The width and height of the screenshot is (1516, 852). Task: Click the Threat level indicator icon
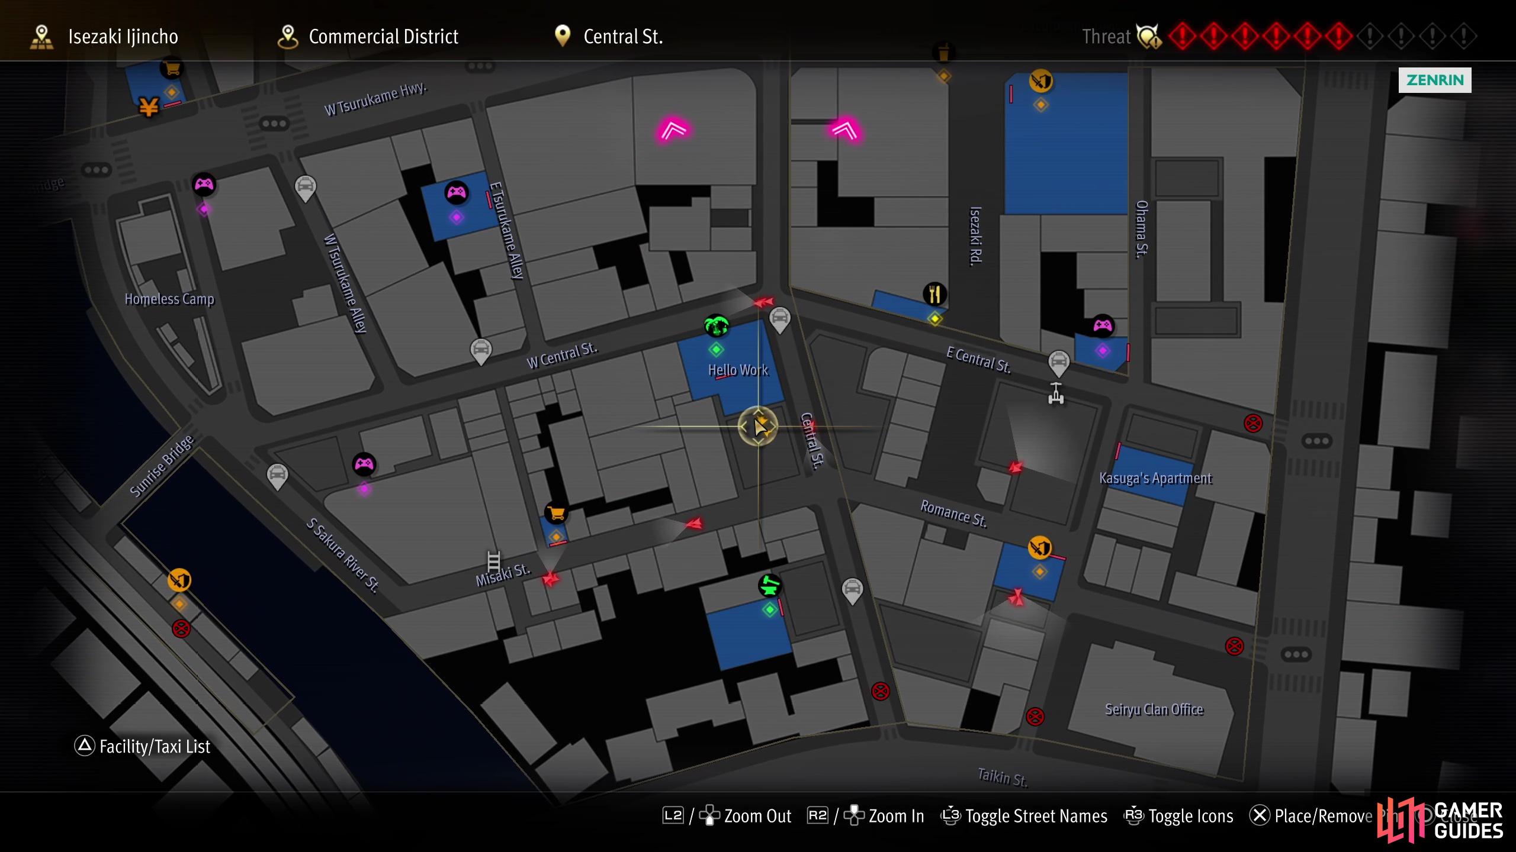(x=1149, y=37)
